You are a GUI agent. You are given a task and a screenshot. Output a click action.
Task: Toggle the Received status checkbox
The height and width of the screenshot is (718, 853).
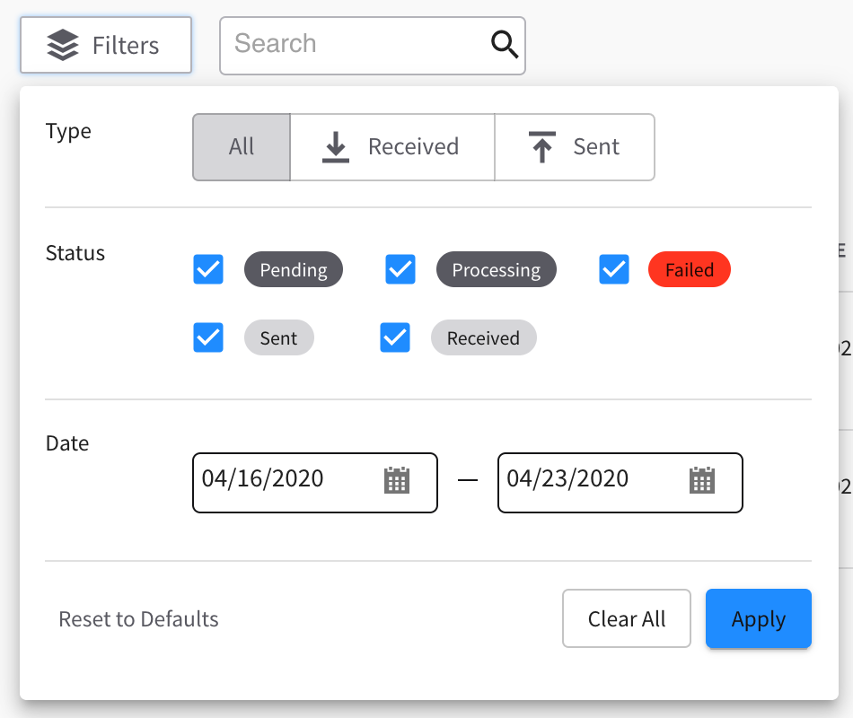point(395,337)
